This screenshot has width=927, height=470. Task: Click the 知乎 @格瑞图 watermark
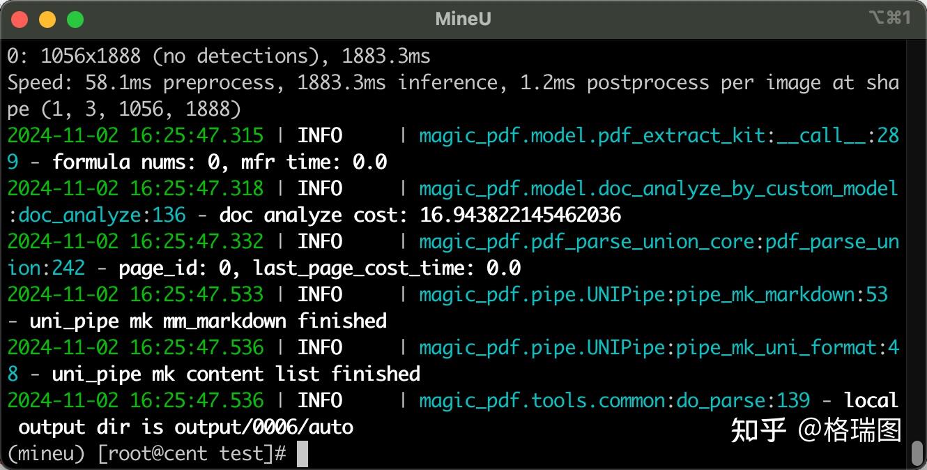(815, 430)
